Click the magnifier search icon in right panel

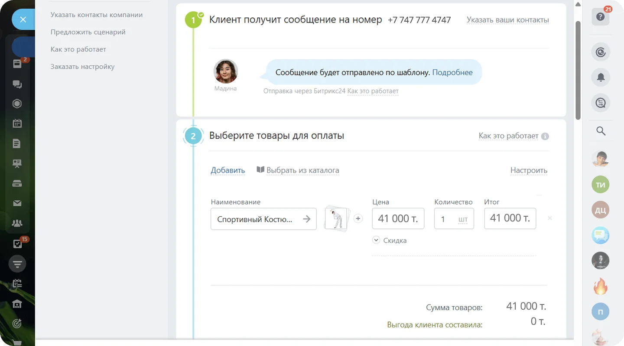pyautogui.click(x=601, y=131)
